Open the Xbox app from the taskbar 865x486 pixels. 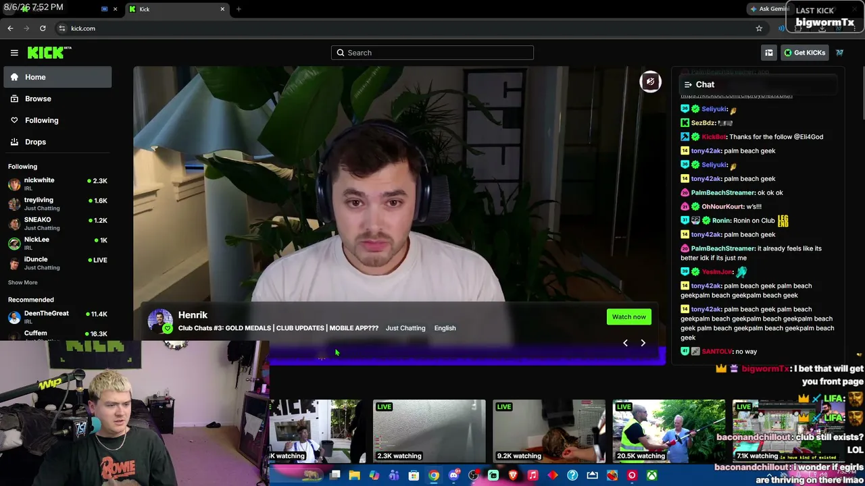[x=651, y=475]
